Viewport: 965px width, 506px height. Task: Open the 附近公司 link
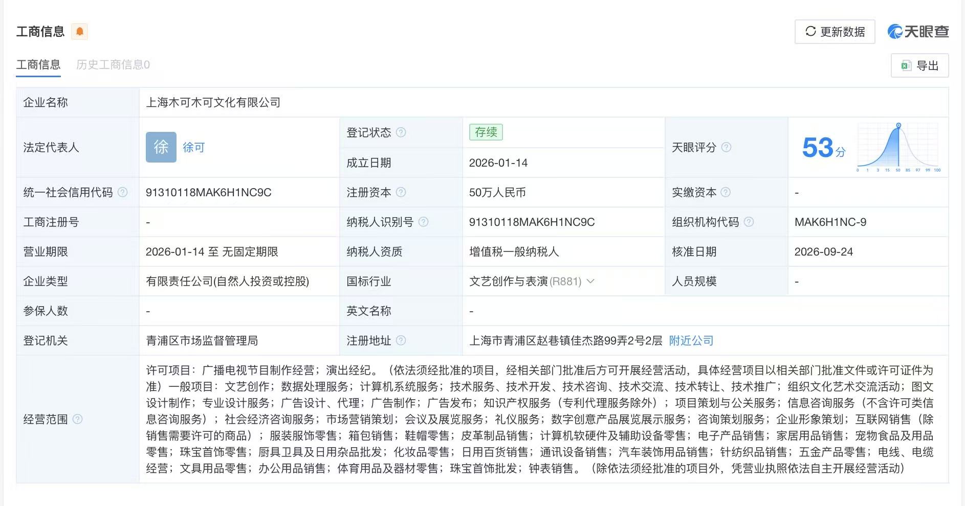click(691, 340)
